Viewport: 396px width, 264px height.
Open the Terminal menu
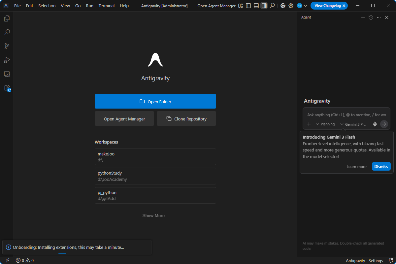107,6
